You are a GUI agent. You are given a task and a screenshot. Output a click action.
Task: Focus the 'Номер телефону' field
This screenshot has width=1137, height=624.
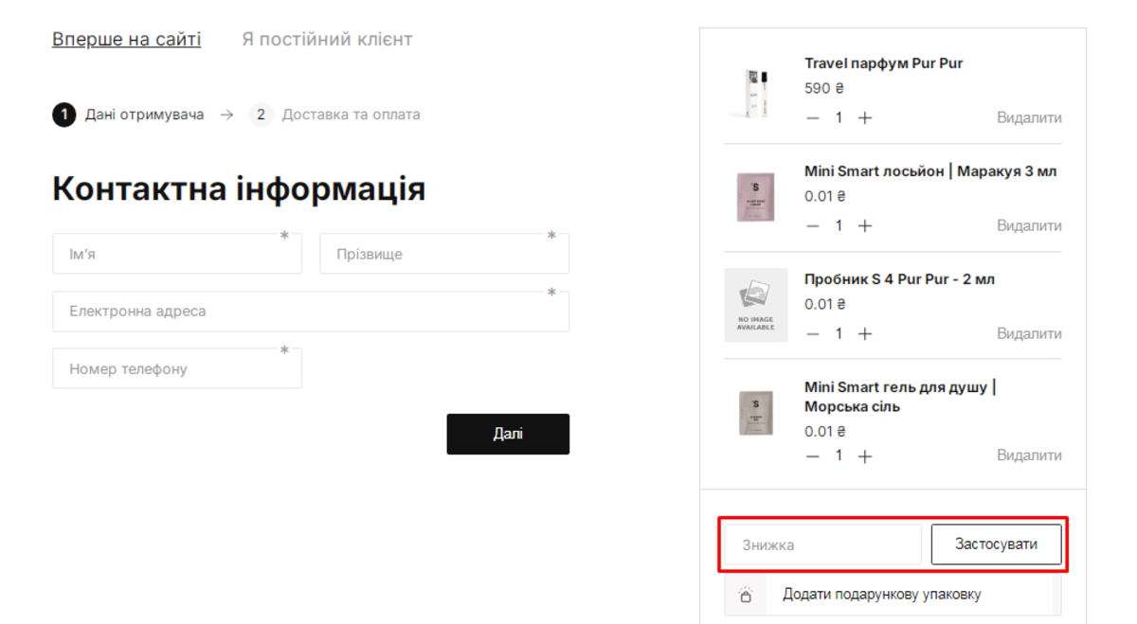(x=176, y=367)
